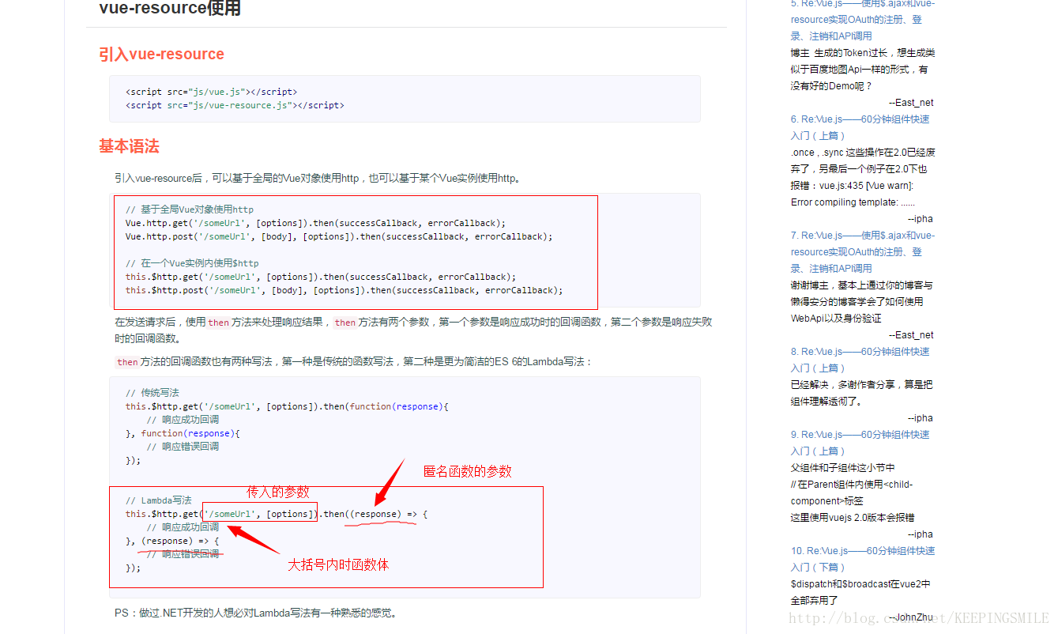The width and height of the screenshot is (1058, 634).
Task: Click the comment line 这里使用vuejs 2.0版本会报错
Action: coord(853,518)
